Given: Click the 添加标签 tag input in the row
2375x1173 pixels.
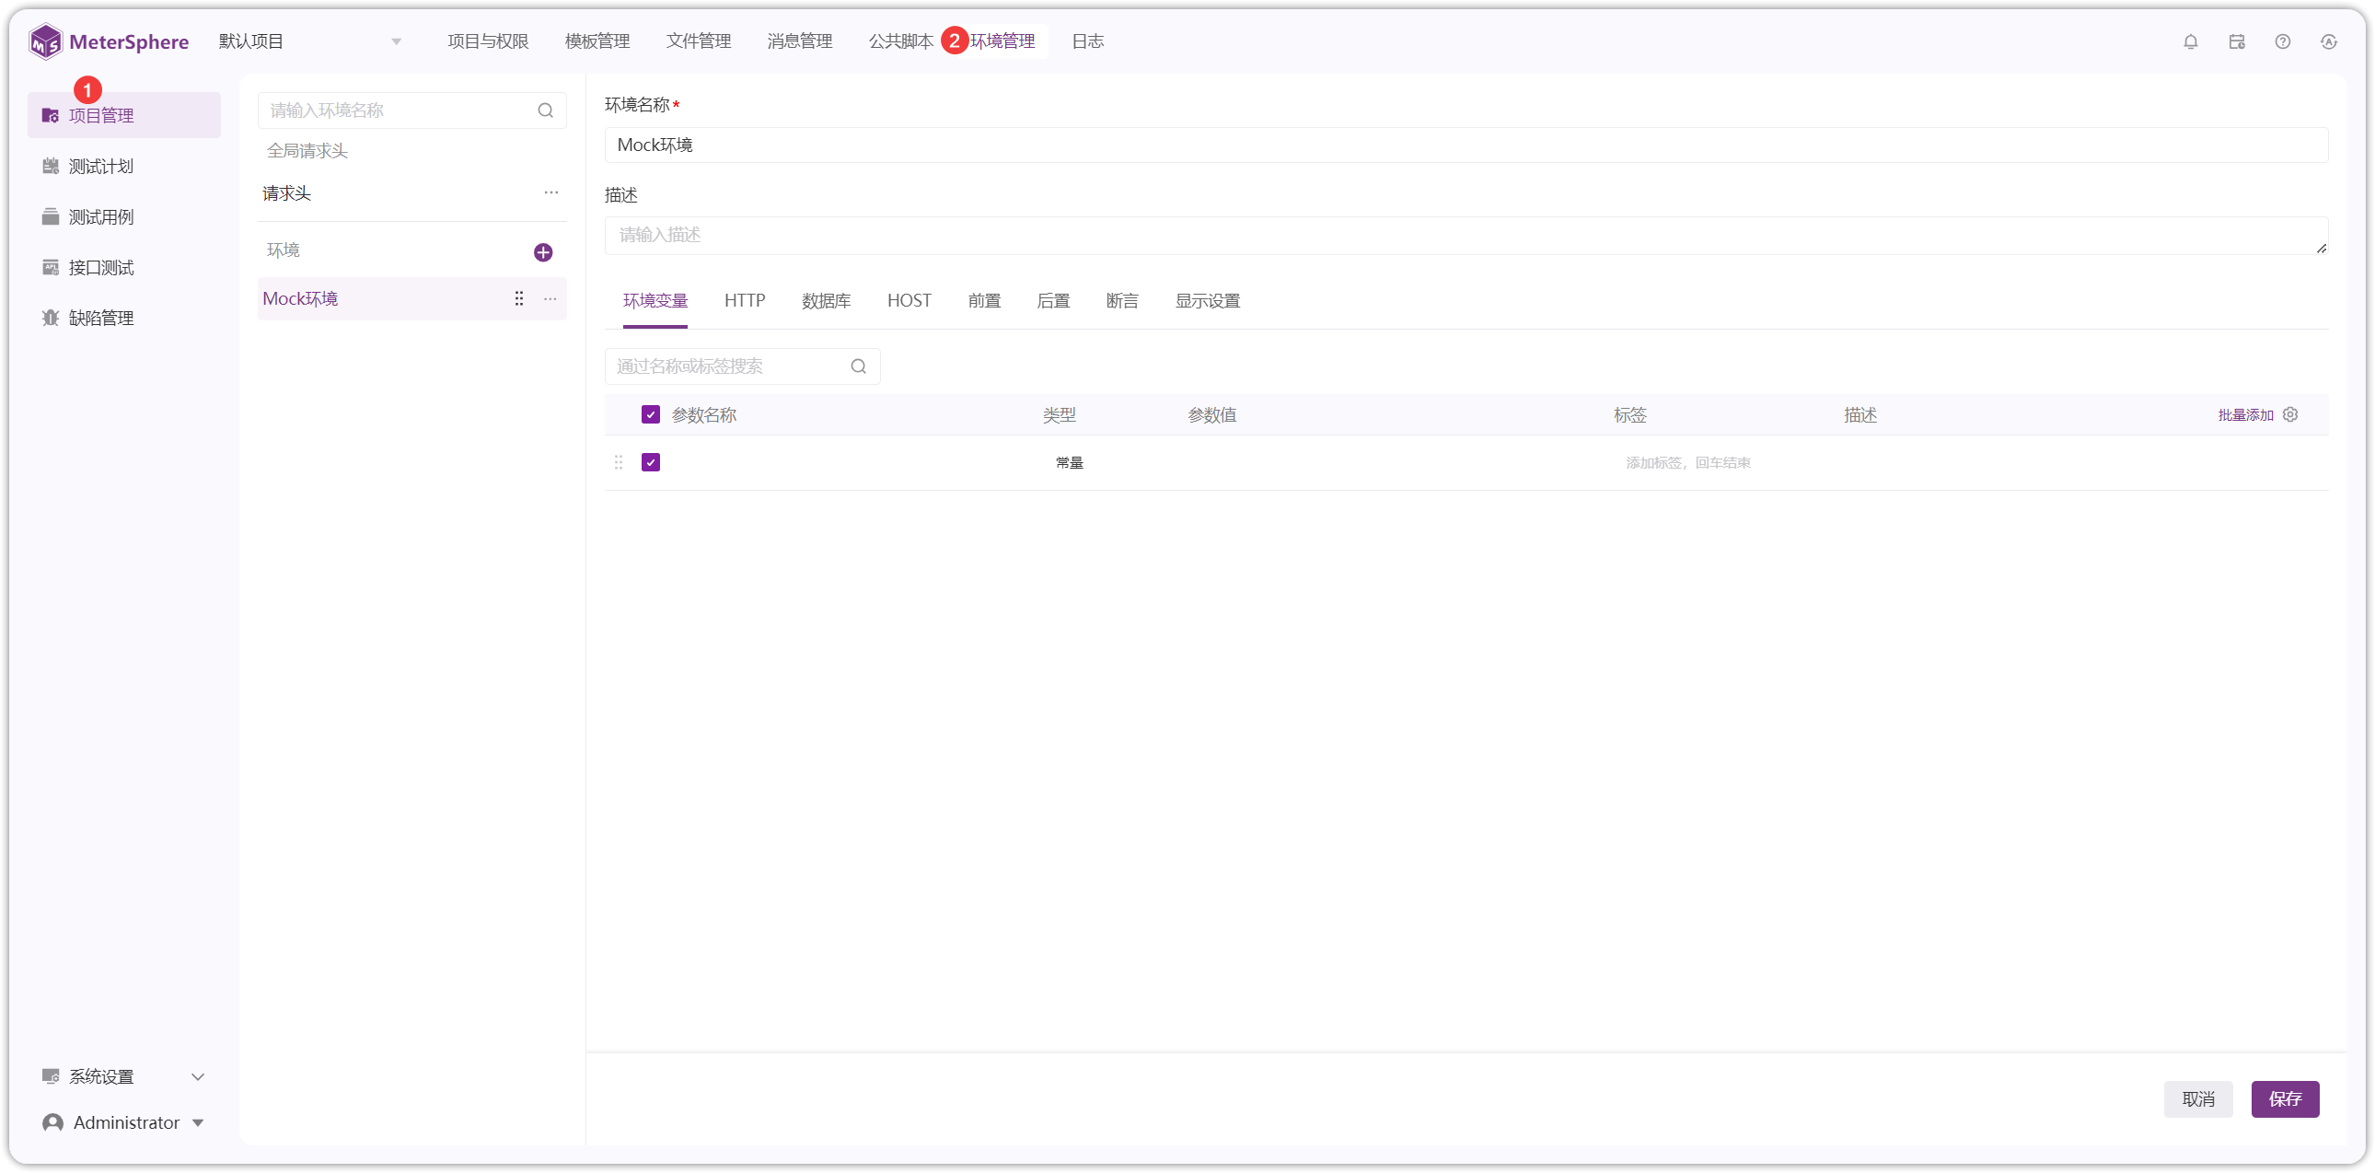Looking at the screenshot, I should click(x=1687, y=463).
